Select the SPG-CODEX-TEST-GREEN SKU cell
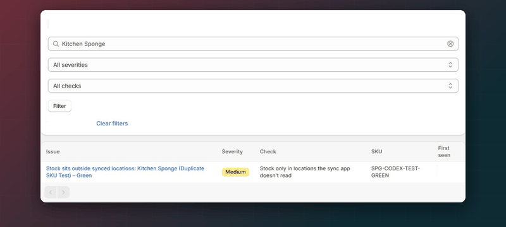506x227 pixels. 396,172
